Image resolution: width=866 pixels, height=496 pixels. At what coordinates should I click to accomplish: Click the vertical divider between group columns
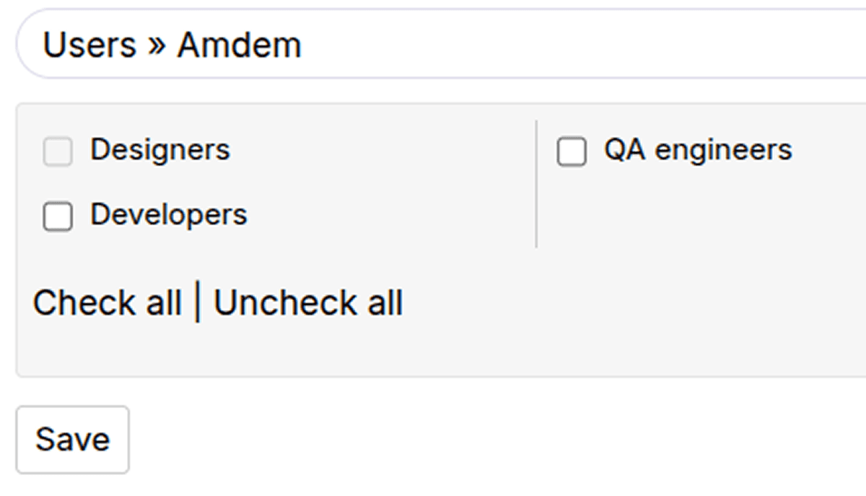click(x=536, y=184)
